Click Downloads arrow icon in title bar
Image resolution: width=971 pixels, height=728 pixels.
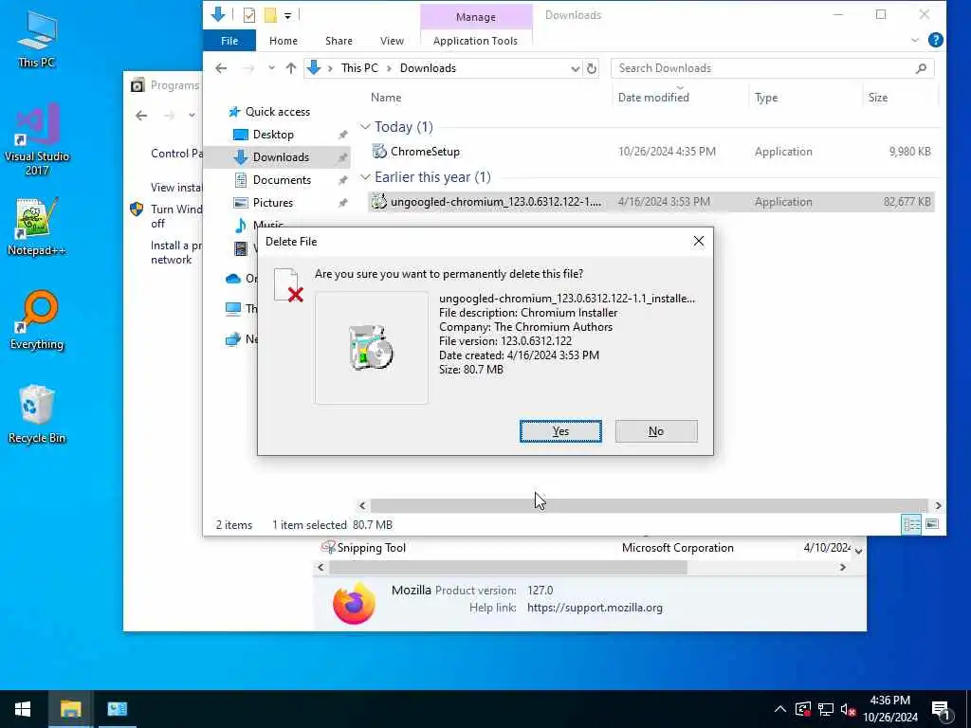point(218,14)
